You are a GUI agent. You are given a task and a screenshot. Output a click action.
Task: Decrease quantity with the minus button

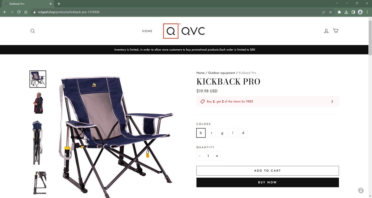click(x=200, y=156)
